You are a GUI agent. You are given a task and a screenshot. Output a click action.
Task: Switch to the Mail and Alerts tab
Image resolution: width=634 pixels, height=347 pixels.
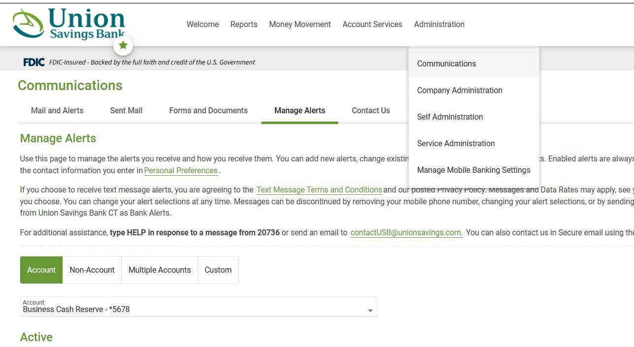pos(57,110)
